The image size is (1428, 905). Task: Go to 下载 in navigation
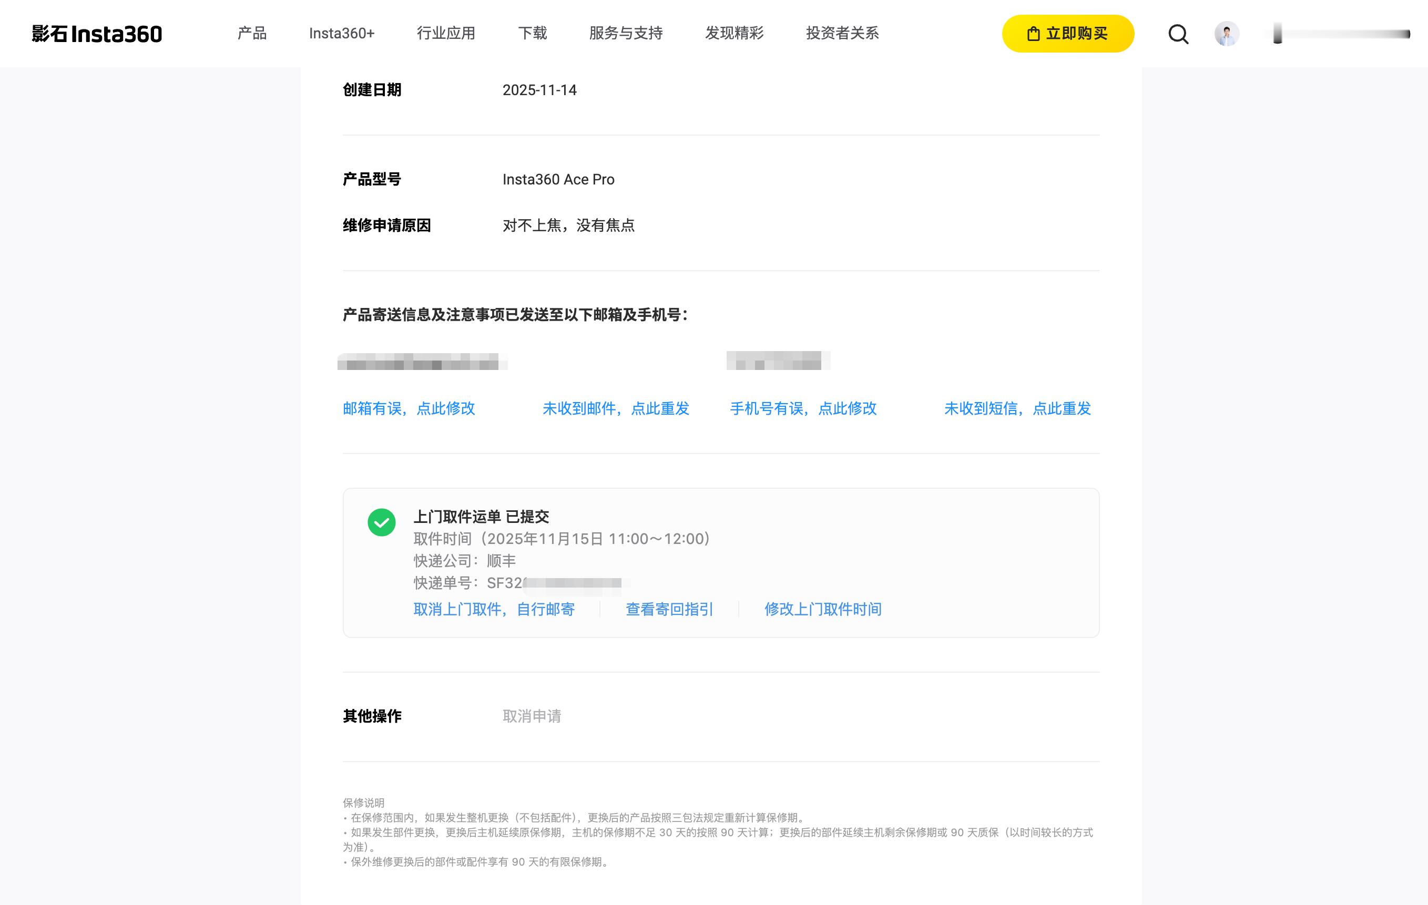tap(532, 33)
